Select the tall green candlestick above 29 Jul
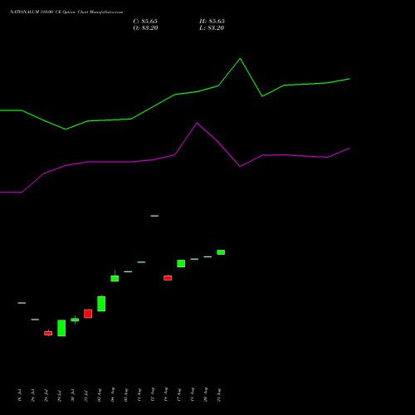 click(61, 328)
